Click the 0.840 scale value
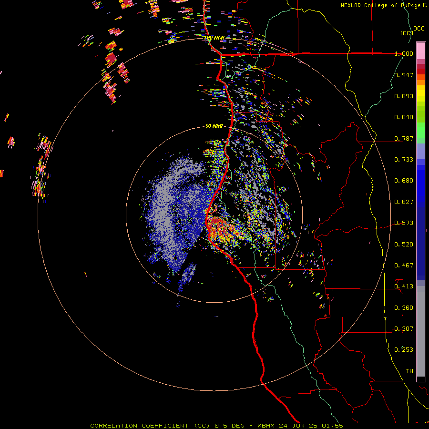Viewport: 429px width, 429px height. coord(404,117)
